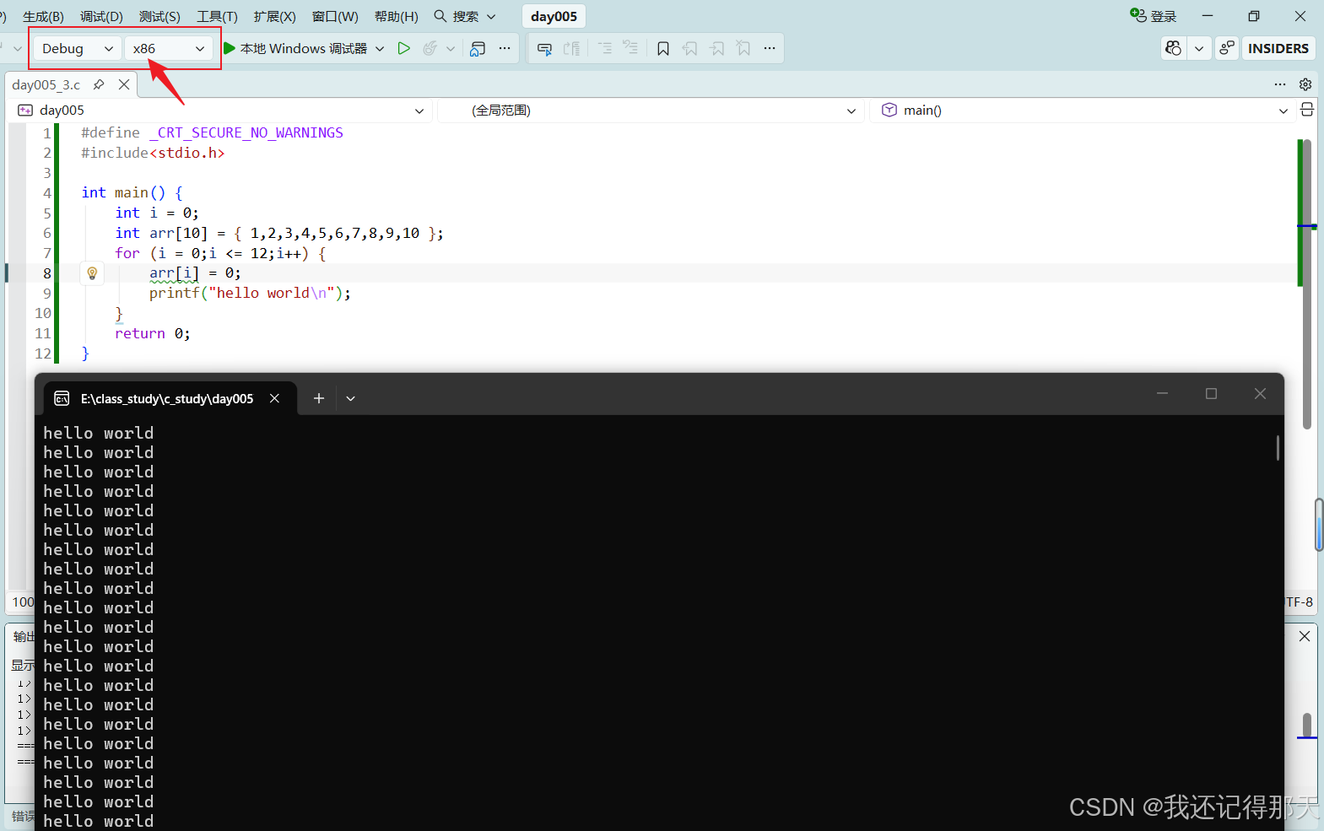The width and height of the screenshot is (1324, 831).
Task: Click the split editor icon beside main()
Action: coord(1306,110)
